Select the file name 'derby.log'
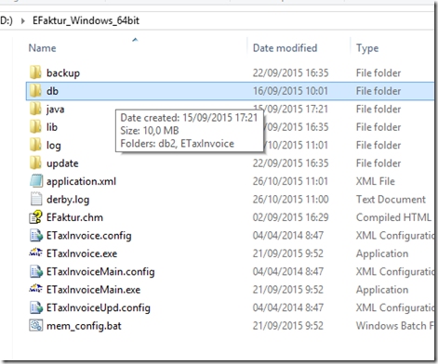The width and height of the screenshot is (438, 364). 68,200
